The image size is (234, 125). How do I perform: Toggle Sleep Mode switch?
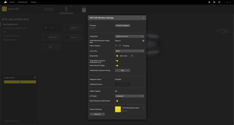point(117,56)
